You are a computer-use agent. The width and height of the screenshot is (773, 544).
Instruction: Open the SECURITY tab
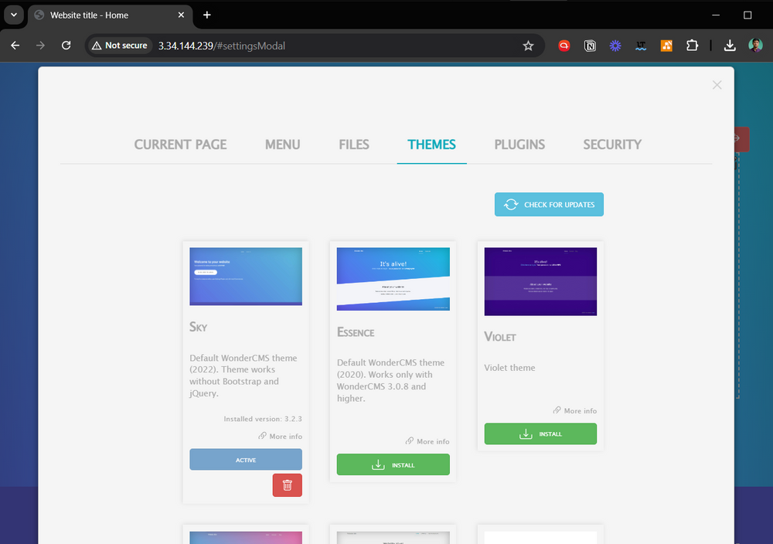[x=611, y=144]
